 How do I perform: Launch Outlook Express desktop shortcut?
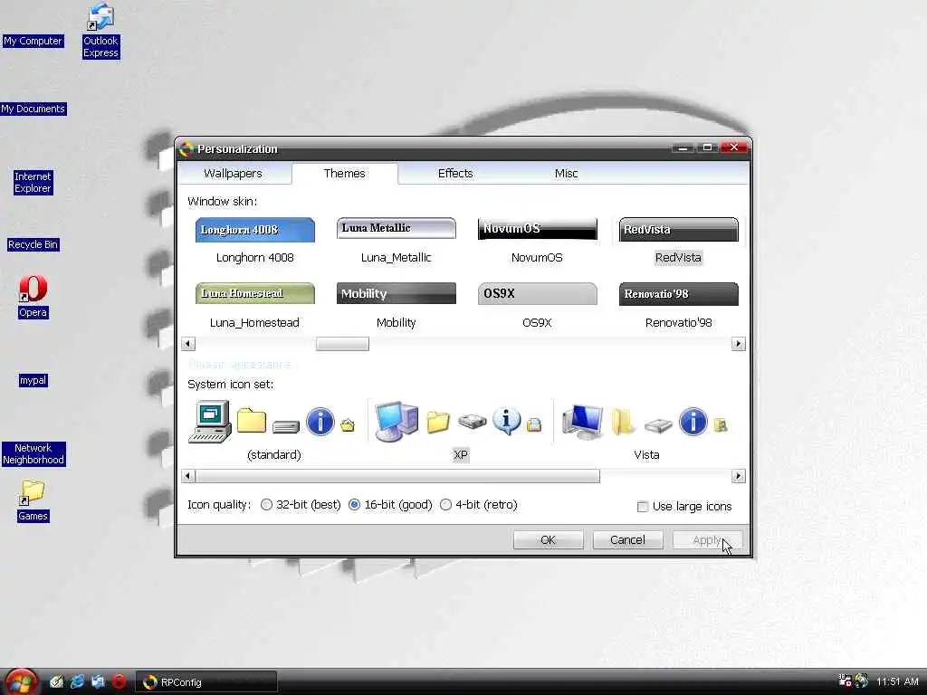point(100,31)
